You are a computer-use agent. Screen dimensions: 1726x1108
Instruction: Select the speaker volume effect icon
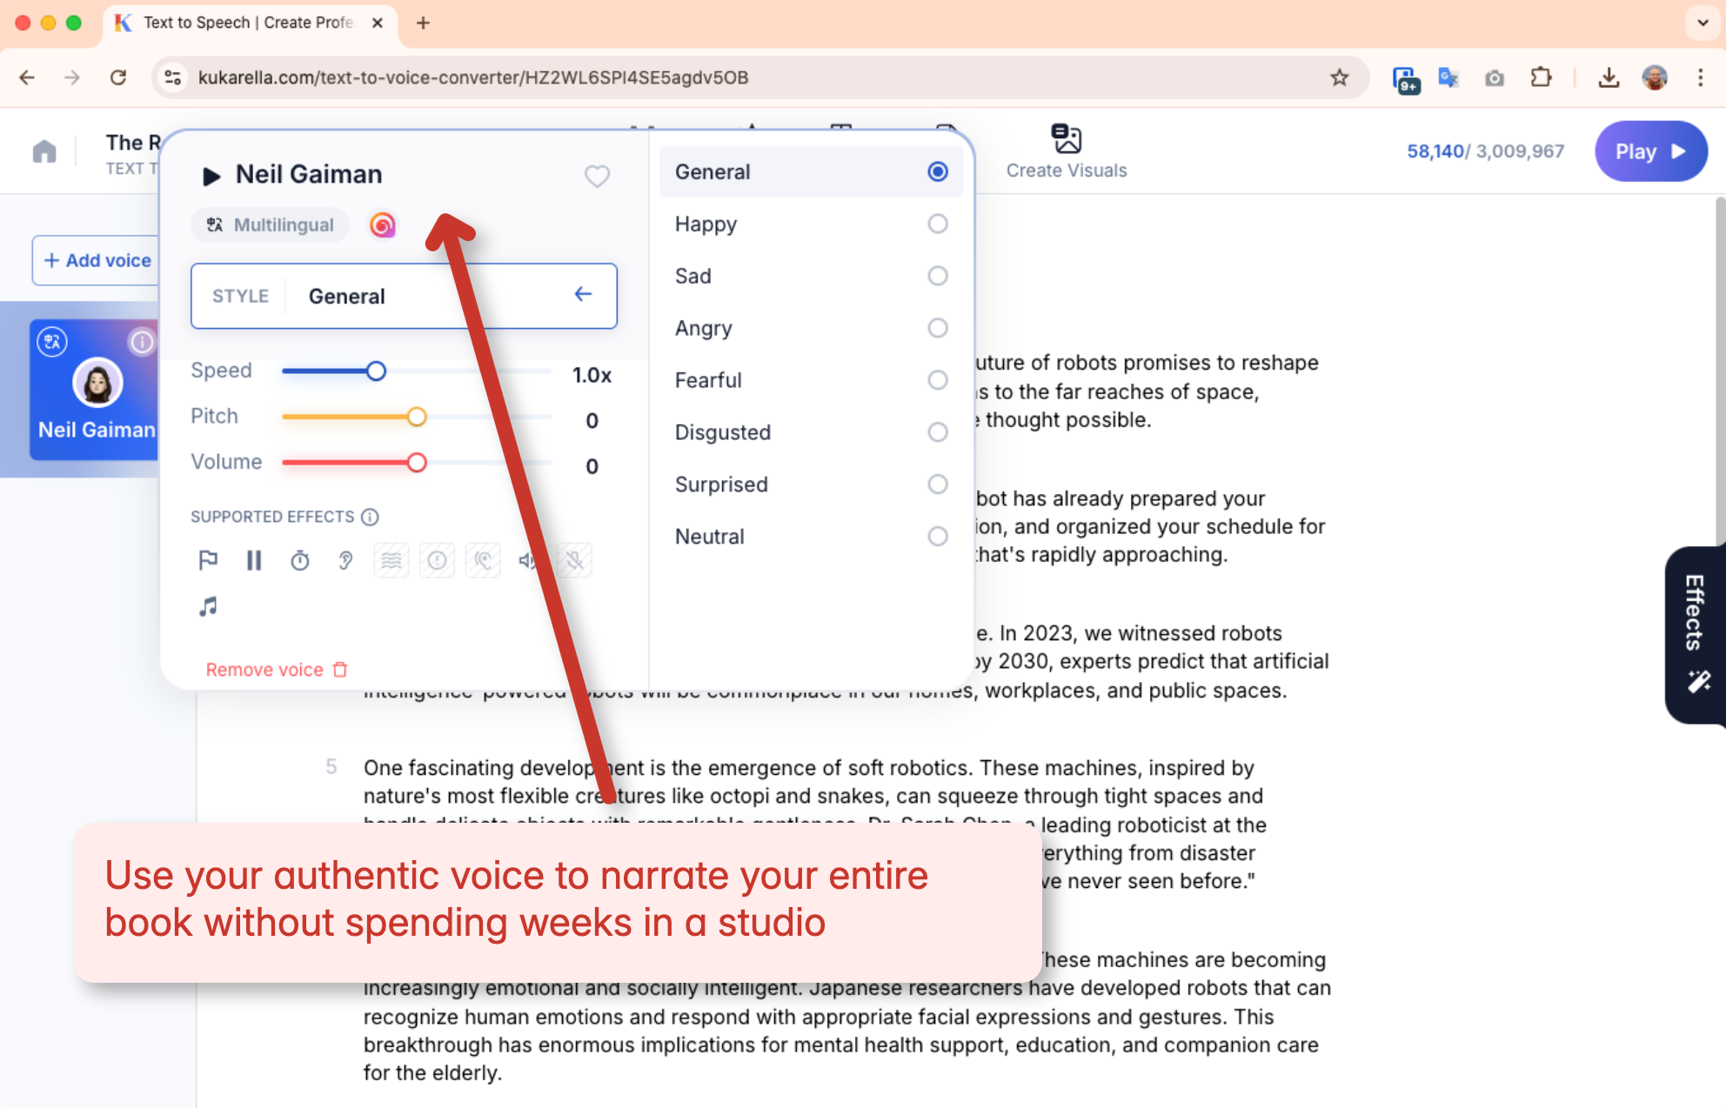(x=527, y=561)
